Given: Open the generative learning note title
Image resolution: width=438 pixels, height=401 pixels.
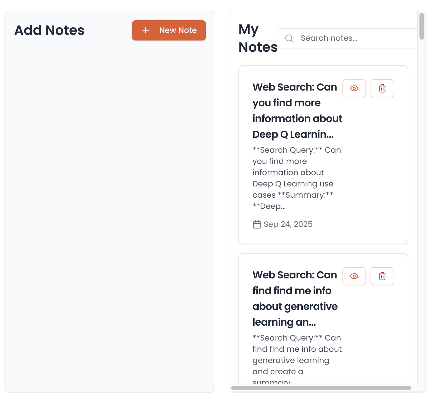Looking at the screenshot, I should pos(295,298).
